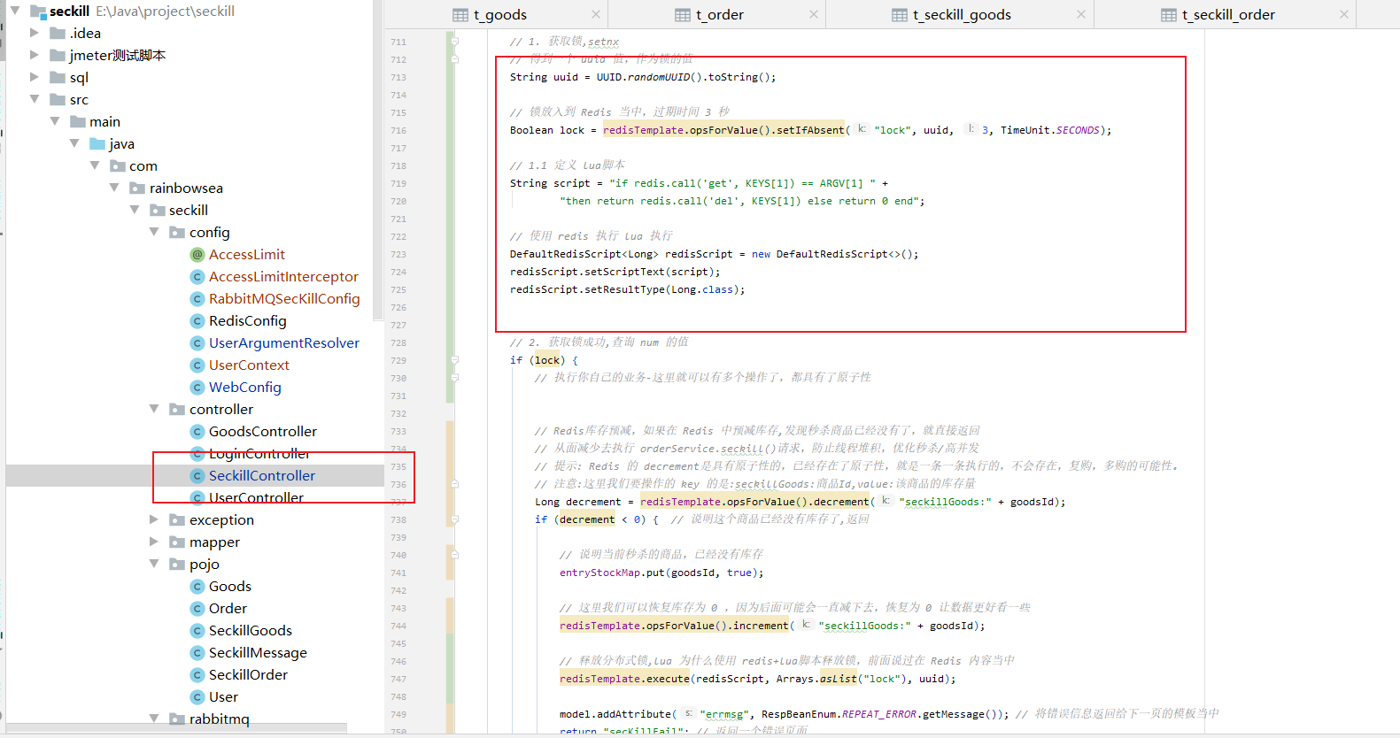1400x738 pixels.
Task: Collapse the config package folder
Action: [x=154, y=232]
